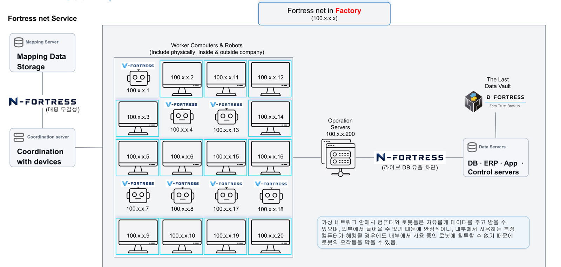The image size is (561, 267).
Task: Select the monitor labeled 100.x.x.19
Action: point(226,237)
